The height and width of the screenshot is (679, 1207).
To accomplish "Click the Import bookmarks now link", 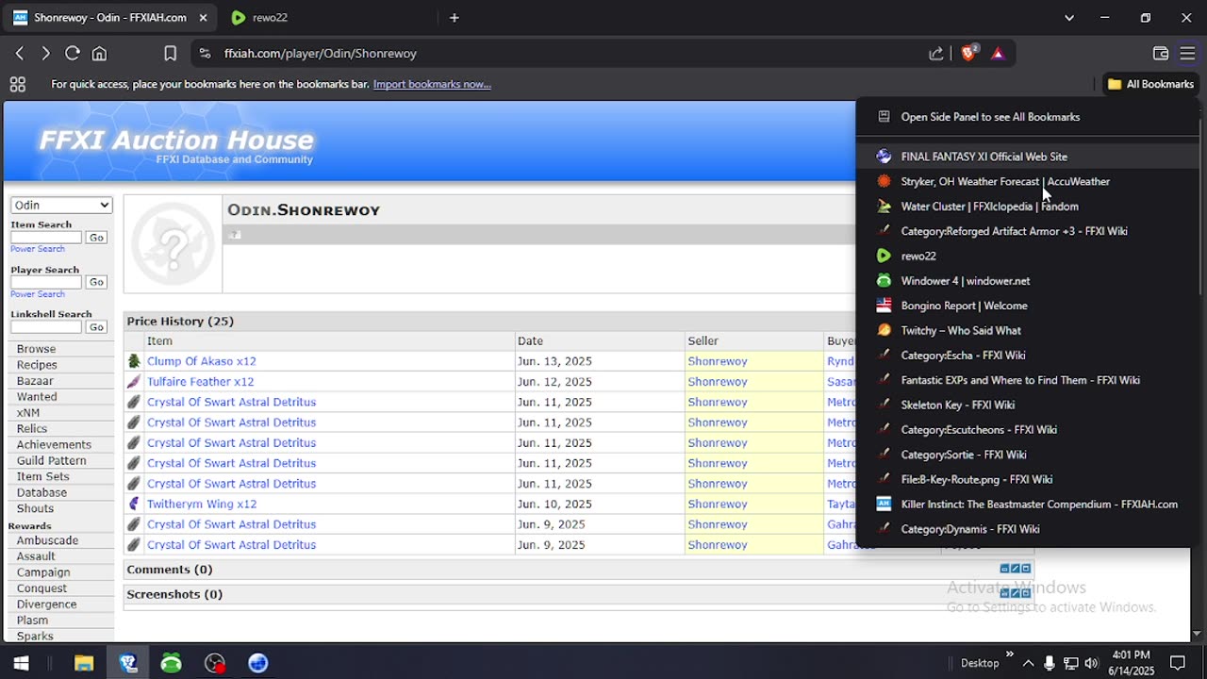I will 432,84.
